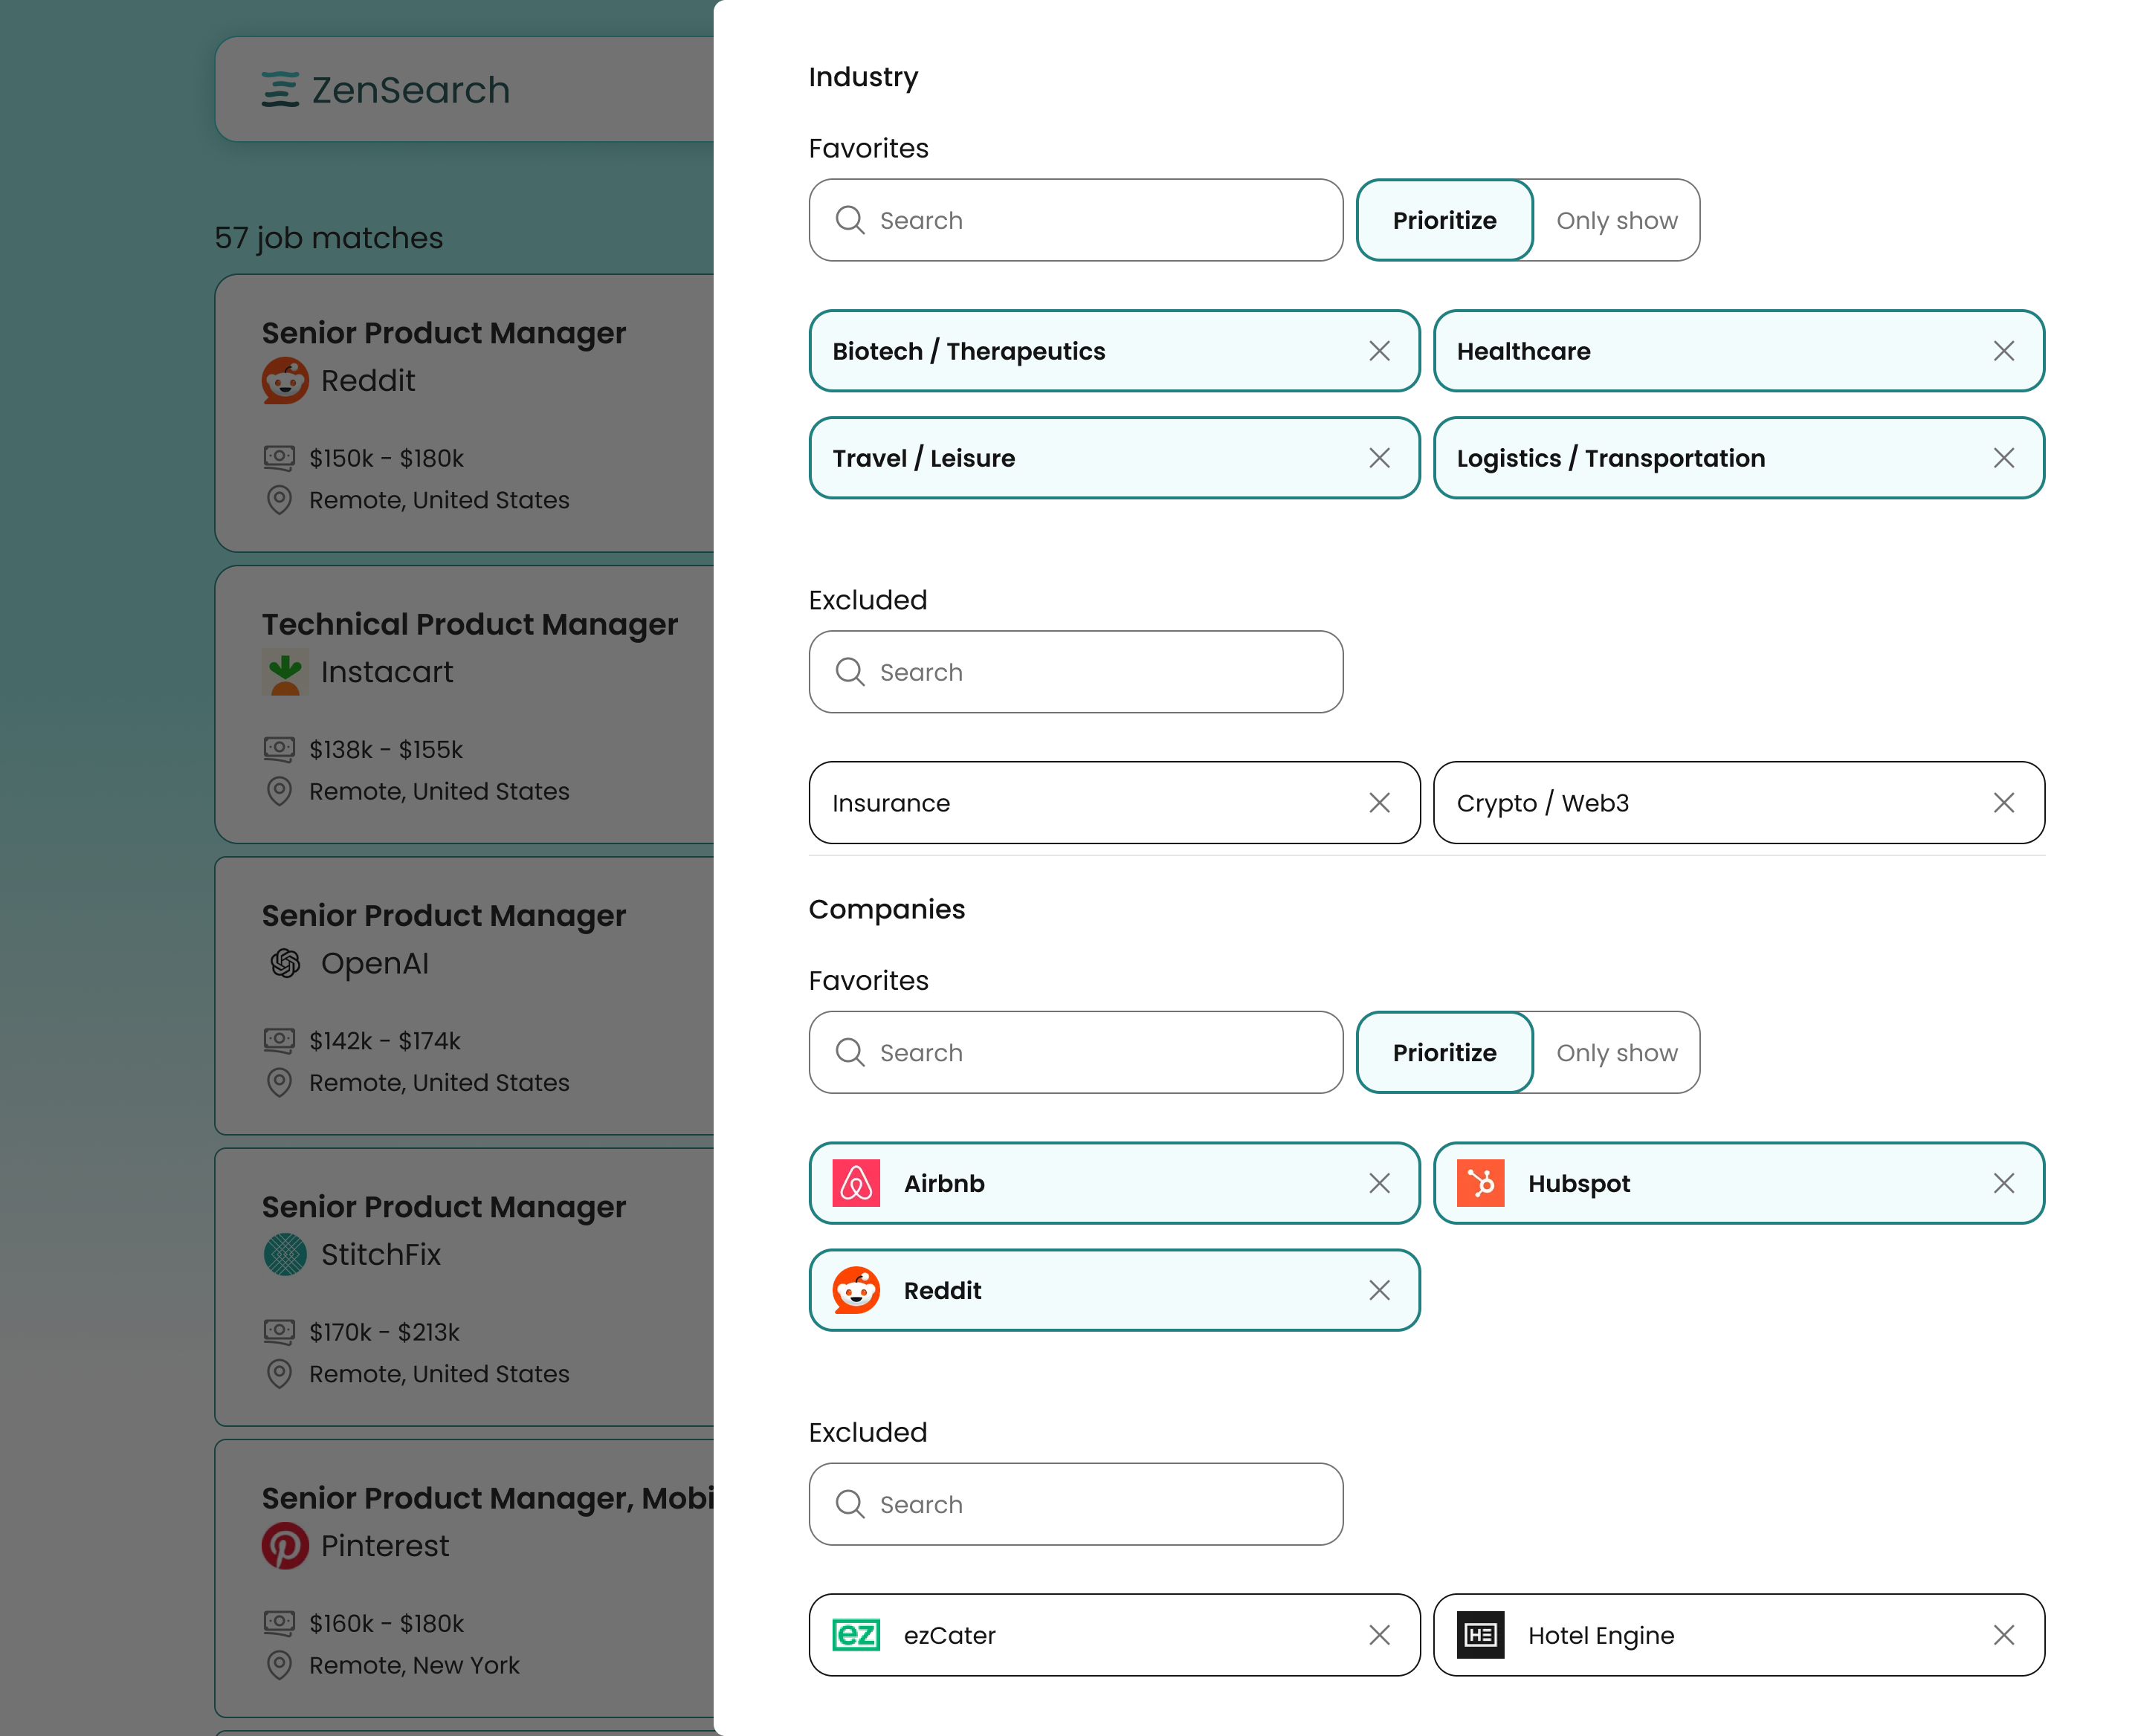Image resolution: width=2141 pixels, height=1736 pixels.
Task: Remove Logistics / Transportation favorite industry
Action: pyautogui.click(x=2003, y=458)
